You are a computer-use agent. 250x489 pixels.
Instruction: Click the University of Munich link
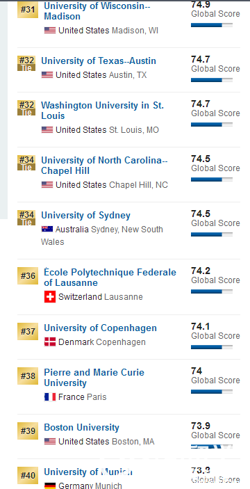click(x=88, y=472)
